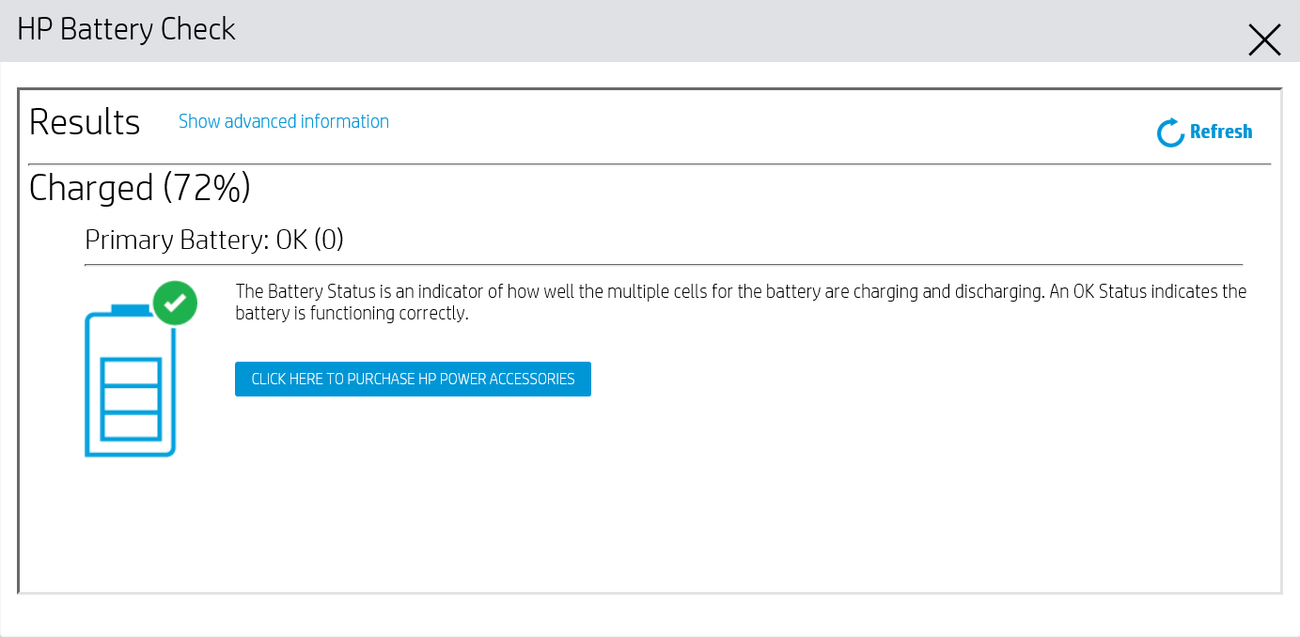Screen dimensions: 1300x637
Task: Click the battery status icon with three cells
Action: tap(131, 381)
